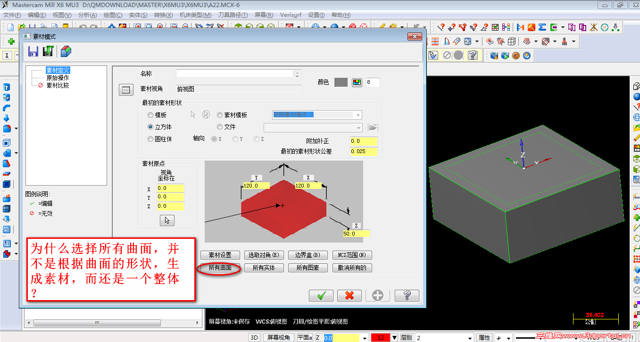The height and width of the screenshot is (342, 640).
Task: Open the 刀具路径(T) menu
Action: (x=233, y=15)
